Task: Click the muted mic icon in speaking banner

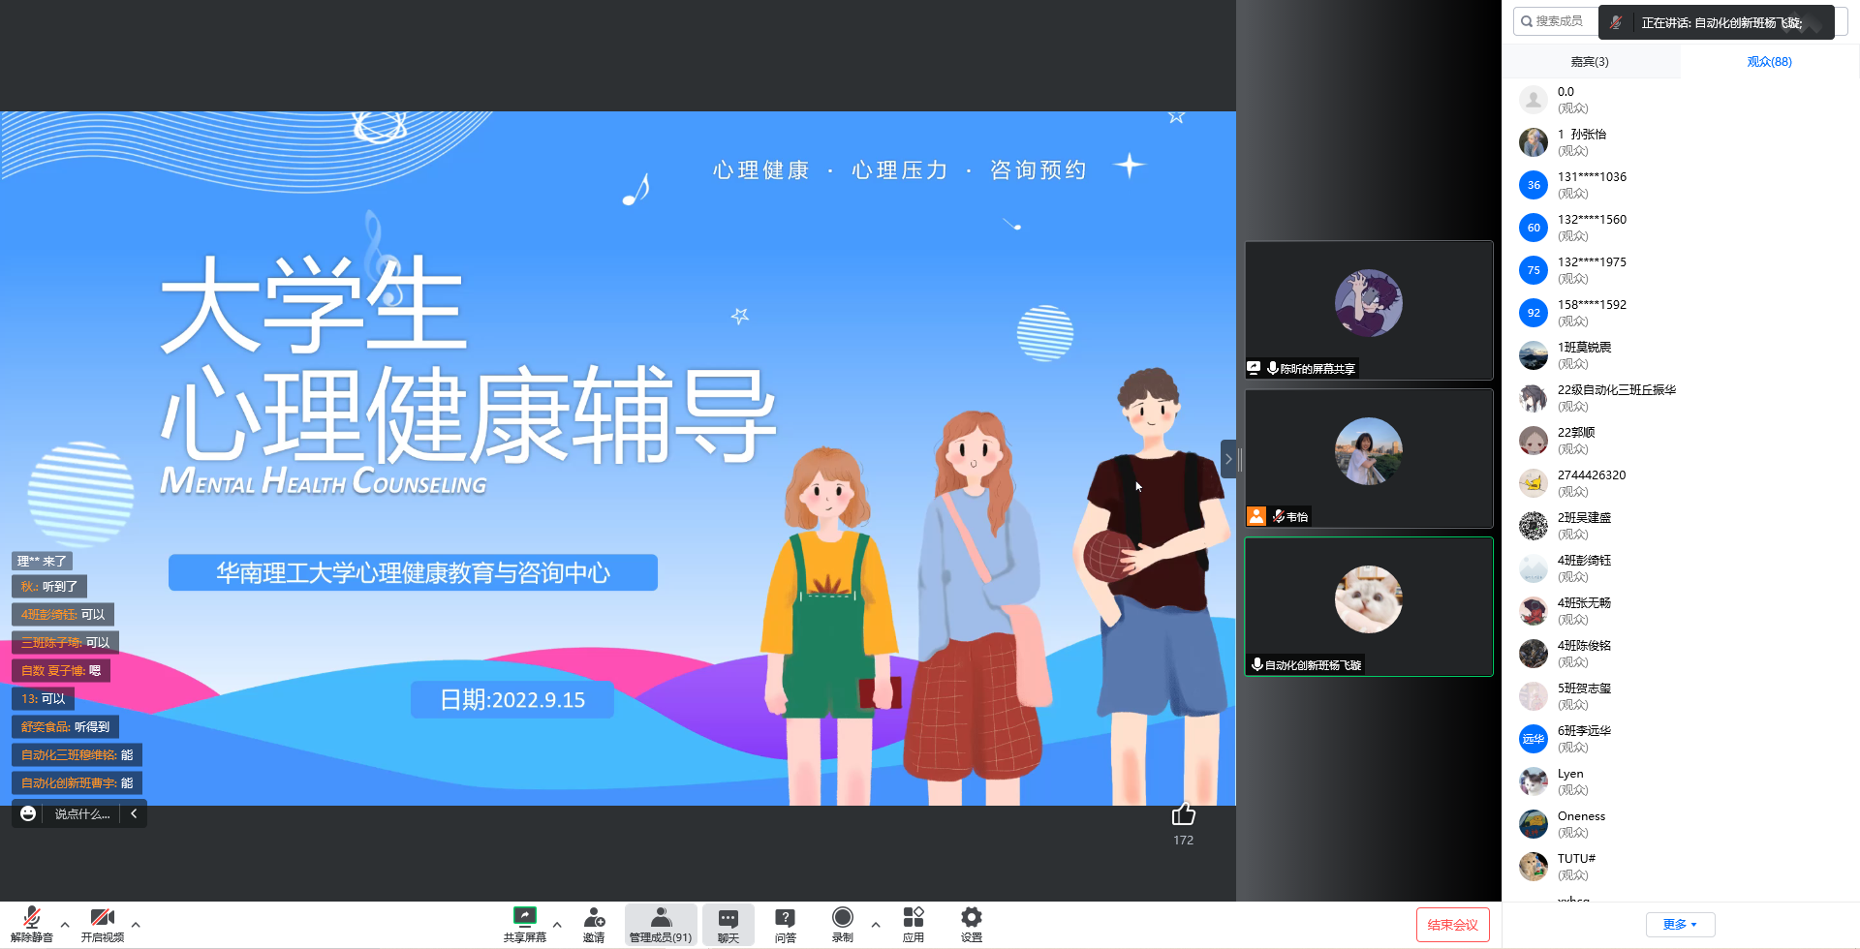Action: [1616, 22]
